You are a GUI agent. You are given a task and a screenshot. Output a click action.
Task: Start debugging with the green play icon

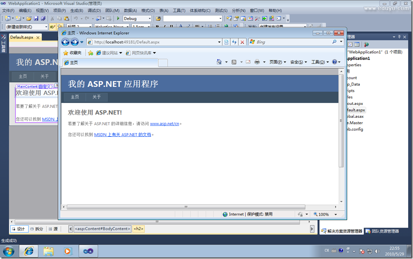point(118,18)
